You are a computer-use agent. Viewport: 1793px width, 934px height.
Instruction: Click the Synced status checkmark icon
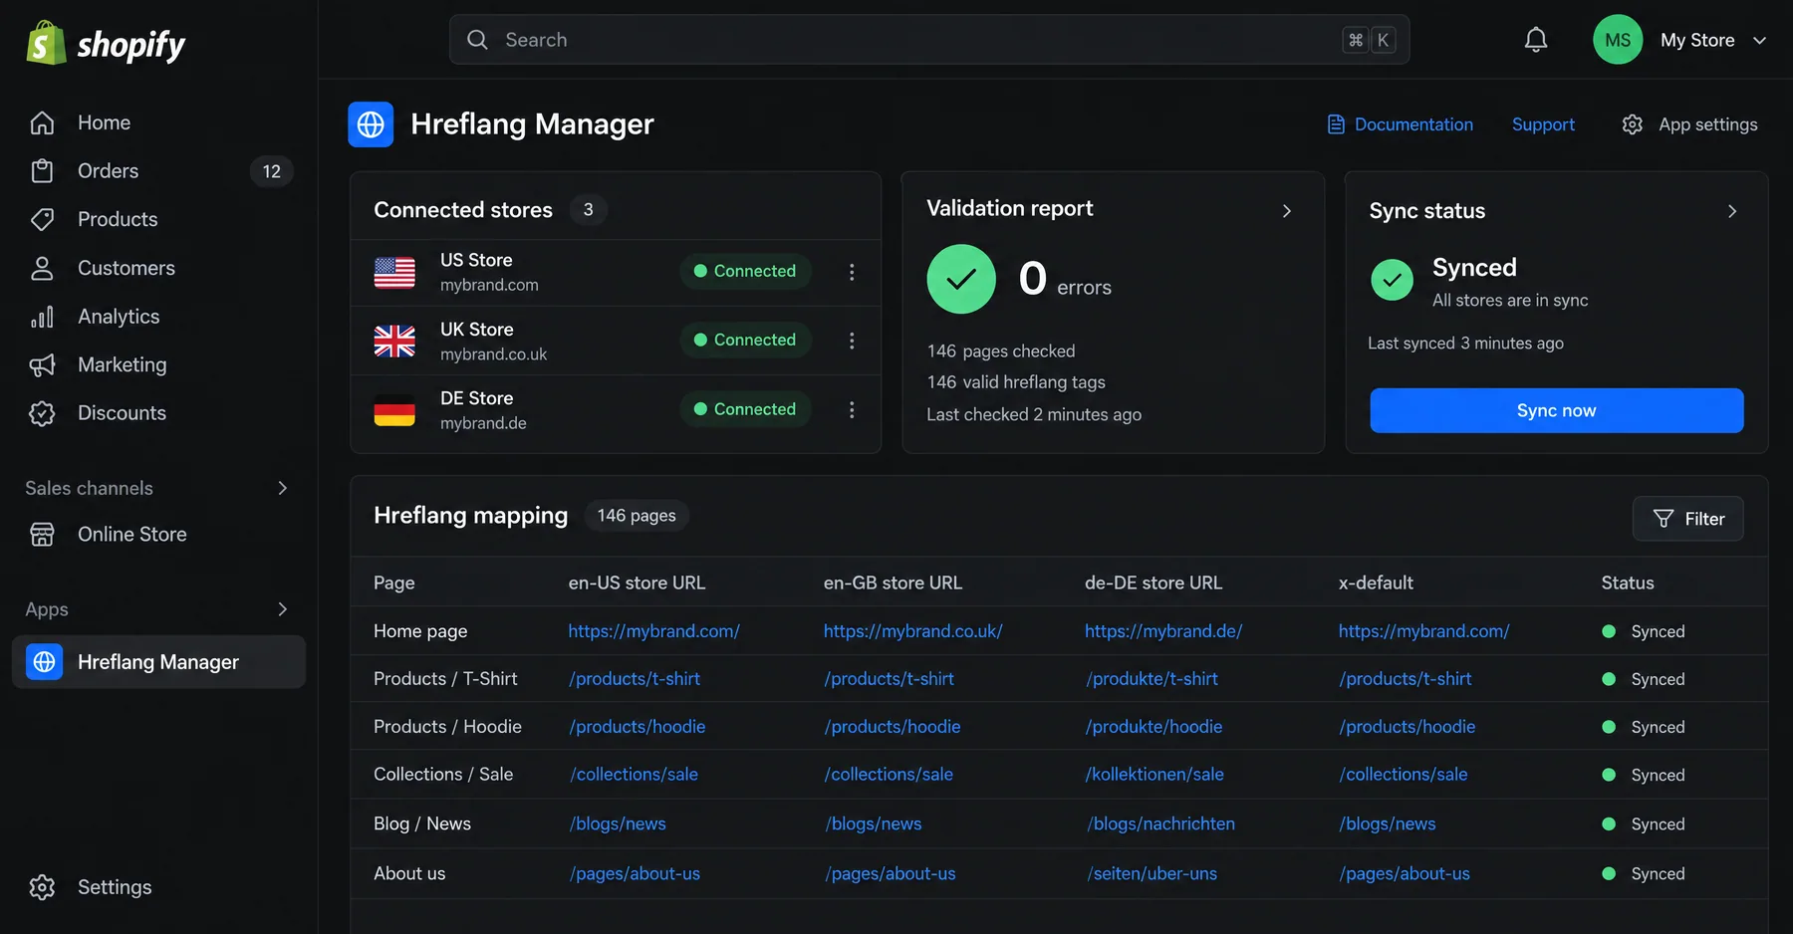(1392, 280)
